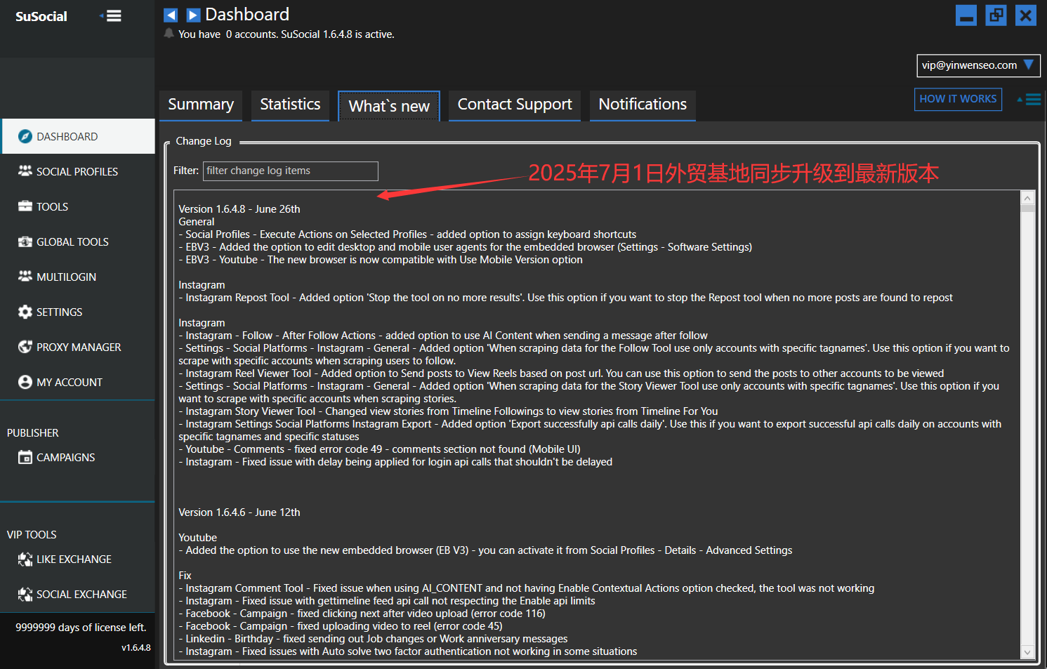
Task: Open Like Exchange under VIP Tools
Action: [78, 559]
